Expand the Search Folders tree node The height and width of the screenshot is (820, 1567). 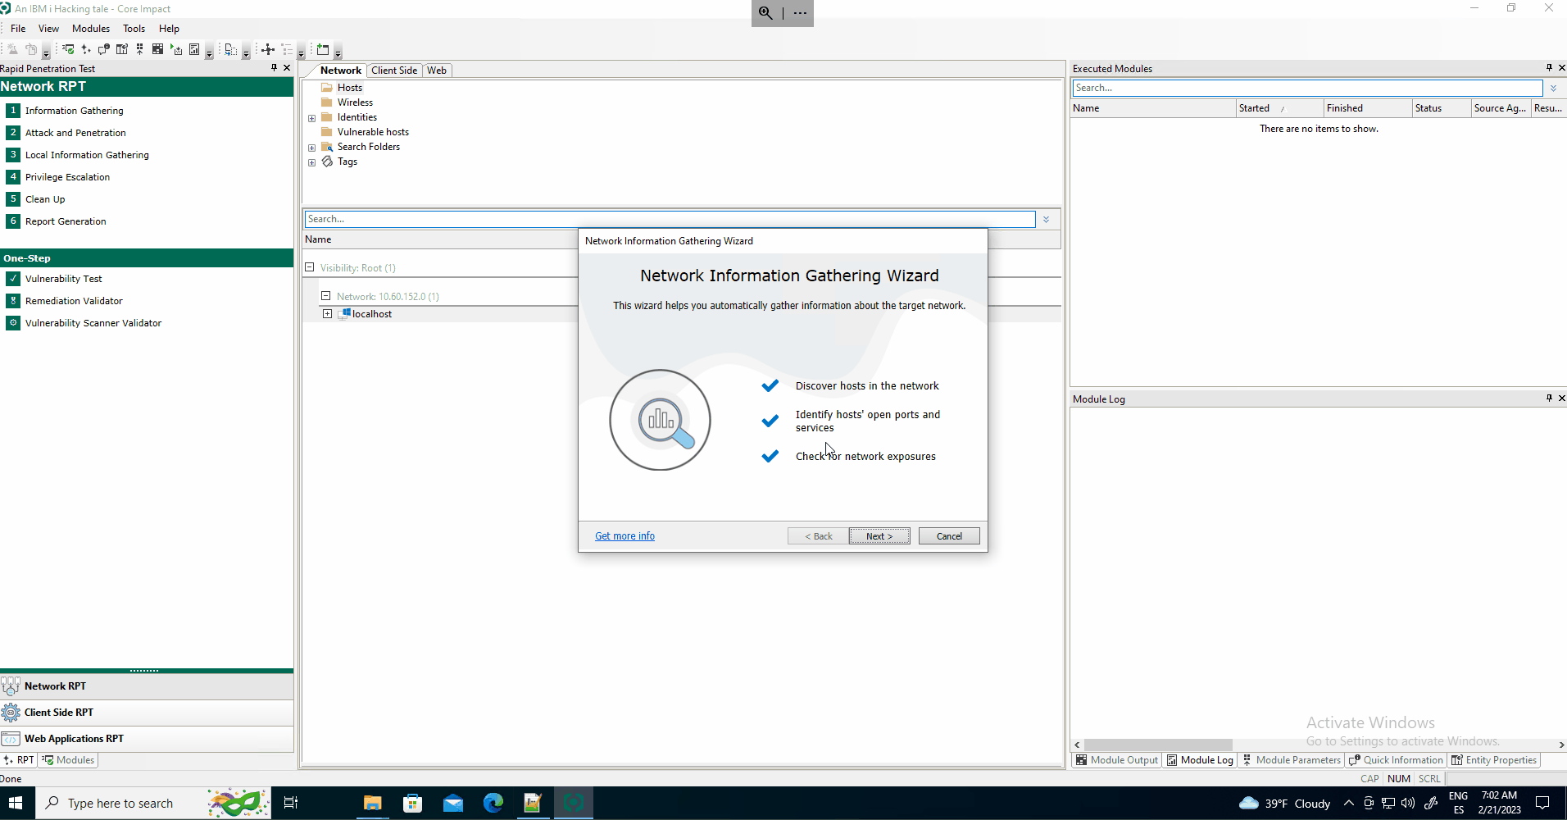coord(311,148)
